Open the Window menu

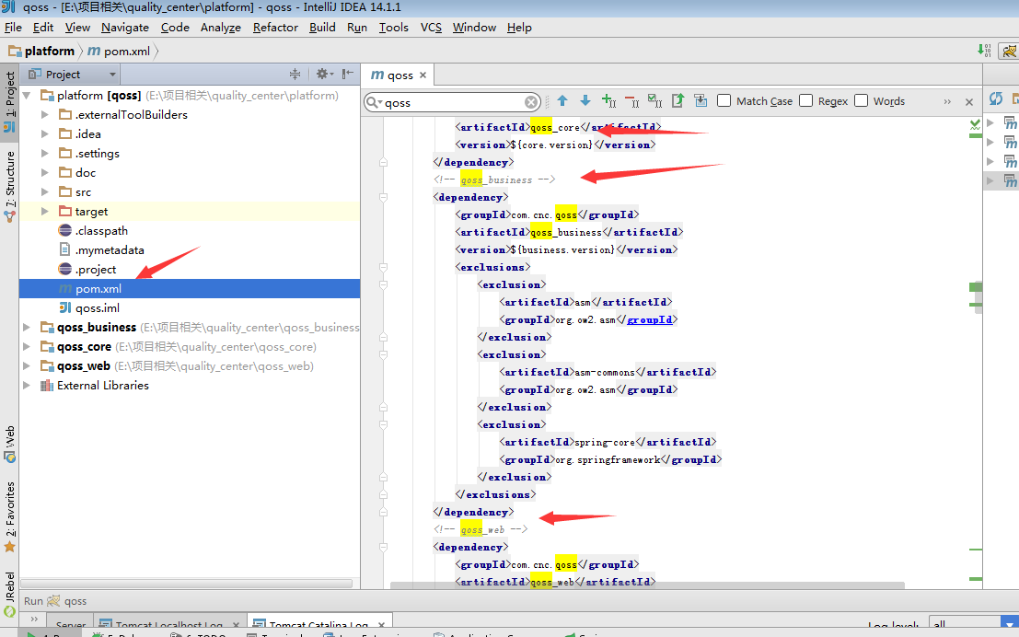click(x=474, y=28)
